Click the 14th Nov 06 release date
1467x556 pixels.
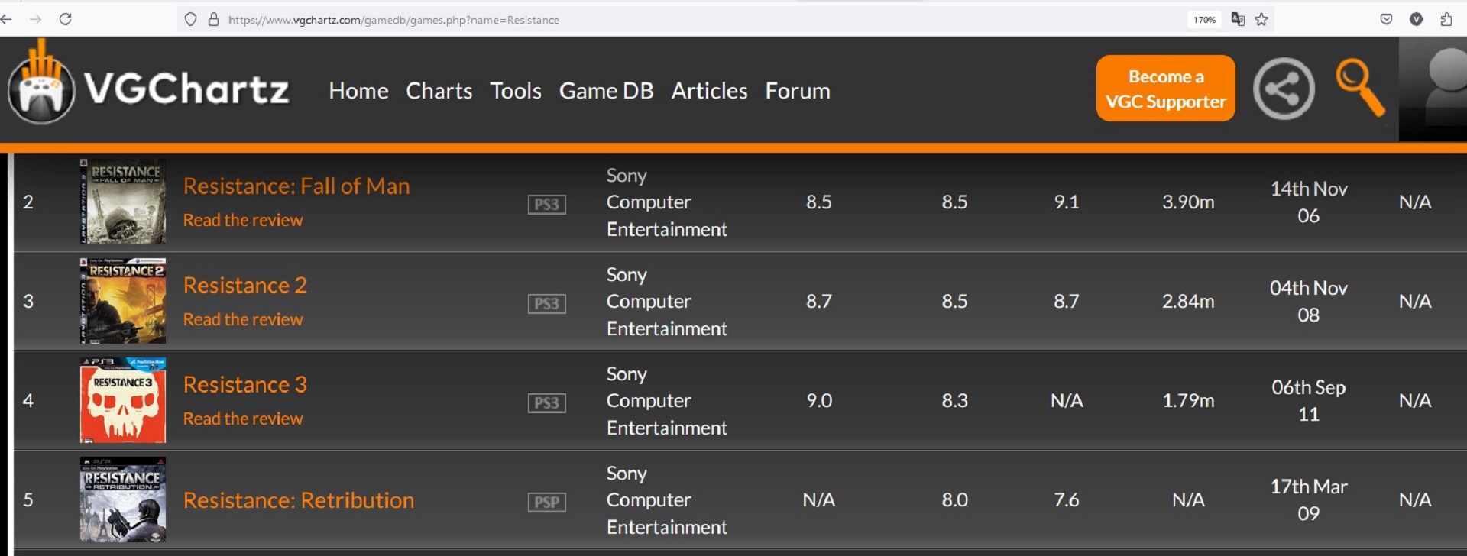tap(1309, 202)
